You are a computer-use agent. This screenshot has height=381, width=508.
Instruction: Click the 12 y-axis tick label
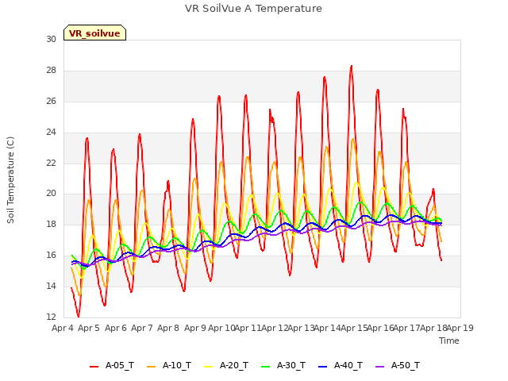coord(51,317)
